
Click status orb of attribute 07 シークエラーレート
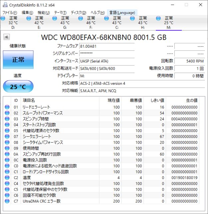click(x=7, y=136)
